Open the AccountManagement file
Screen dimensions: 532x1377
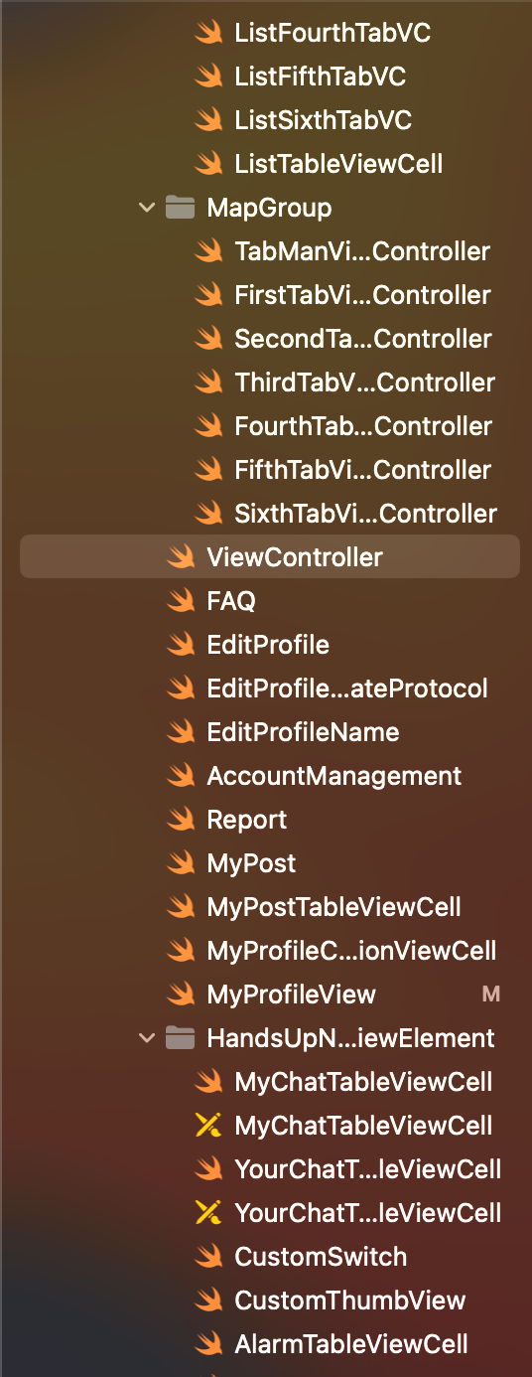(333, 776)
